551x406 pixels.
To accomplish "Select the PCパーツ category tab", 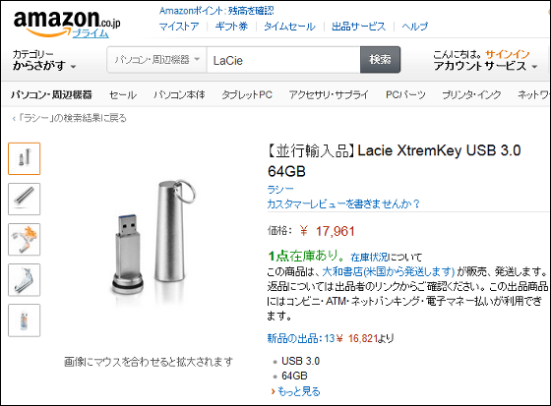I will tap(405, 94).
